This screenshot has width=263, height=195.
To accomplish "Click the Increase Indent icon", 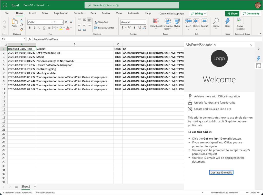I will point(84,30).
